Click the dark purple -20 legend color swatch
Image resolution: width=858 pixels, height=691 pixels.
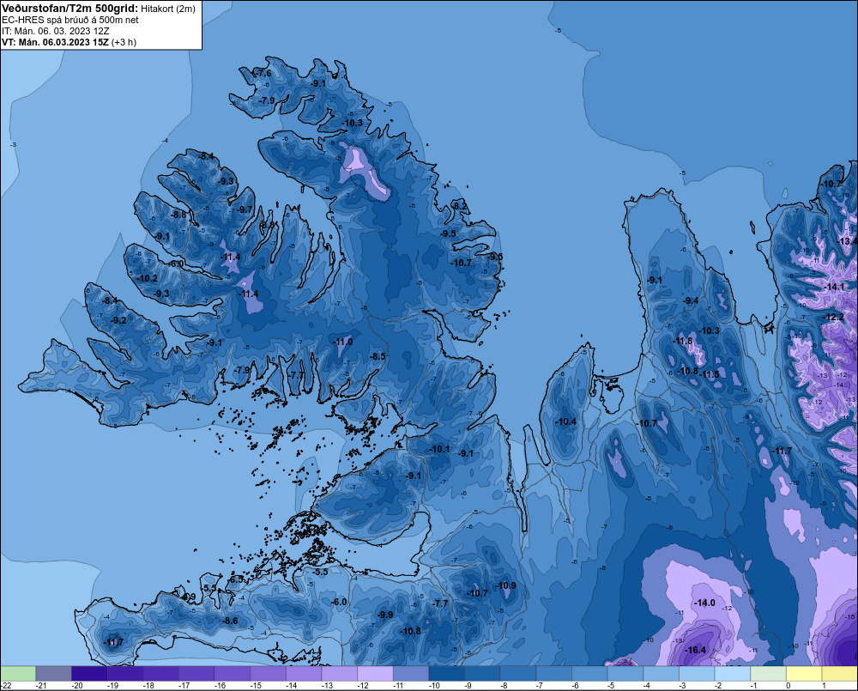[x=89, y=673]
